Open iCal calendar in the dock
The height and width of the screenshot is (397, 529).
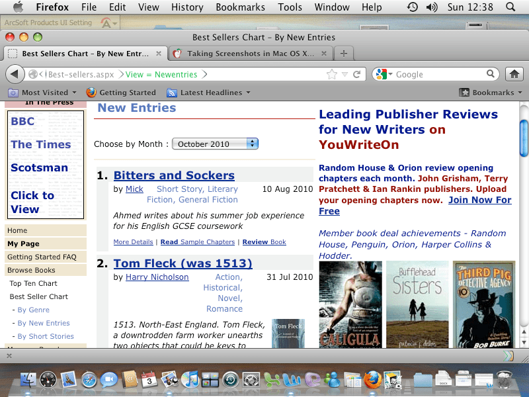[x=149, y=379]
